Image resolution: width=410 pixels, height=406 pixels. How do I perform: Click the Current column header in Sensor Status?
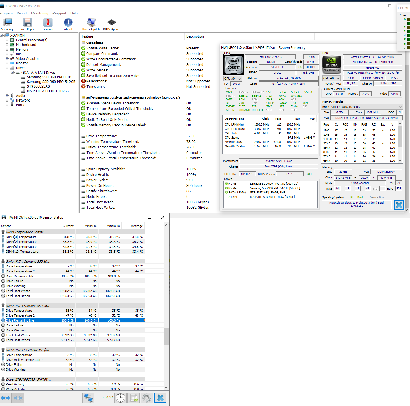[64, 226]
